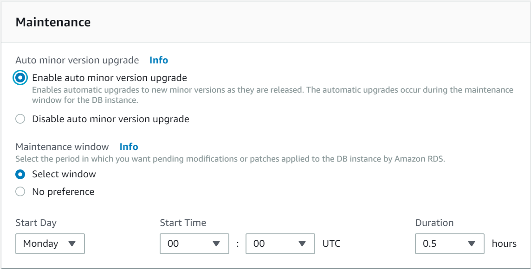Click the Select window label text

64,175
